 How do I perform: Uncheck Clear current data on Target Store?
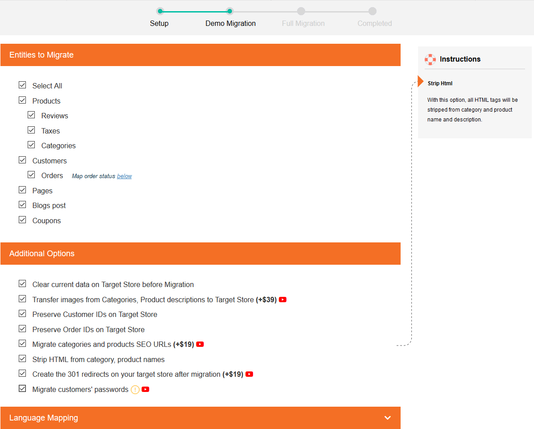(x=22, y=283)
